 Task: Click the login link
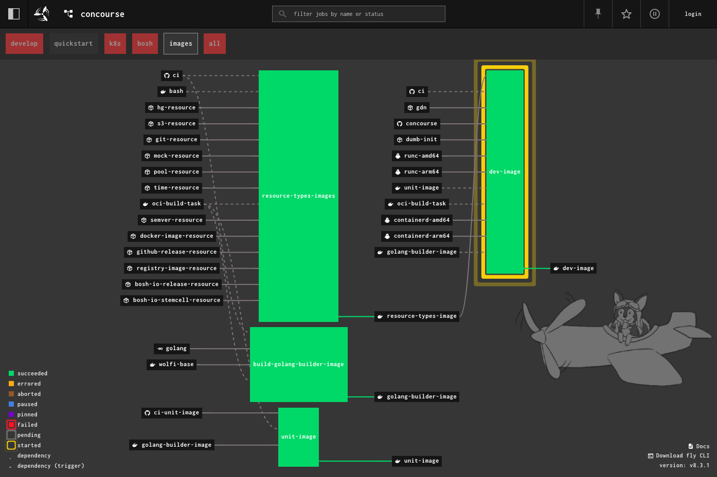pos(693,14)
